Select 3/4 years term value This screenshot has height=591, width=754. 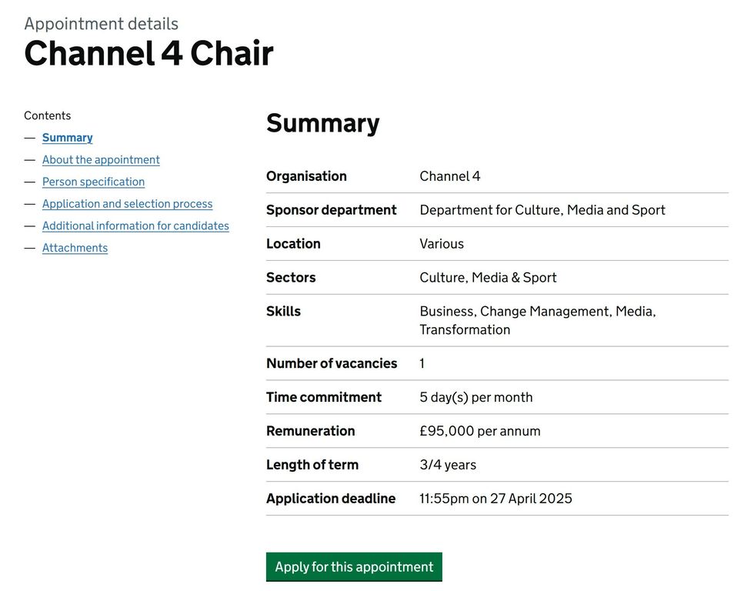448,465
